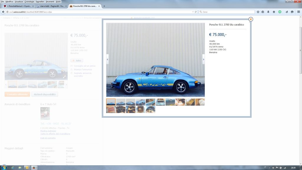Click the search magnifier icon

(201, 12)
